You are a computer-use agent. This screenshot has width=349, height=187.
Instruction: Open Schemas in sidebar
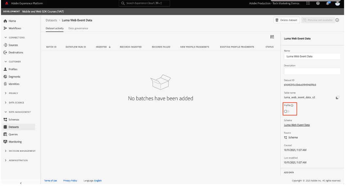[x=14, y=120]
